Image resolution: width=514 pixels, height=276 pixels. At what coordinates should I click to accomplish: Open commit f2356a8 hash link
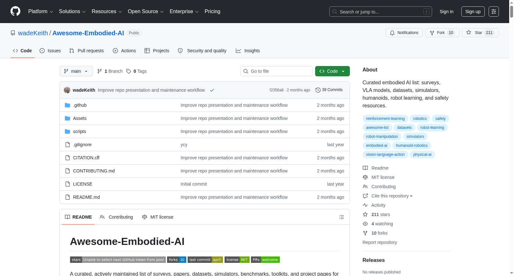(x=277, y=90)
